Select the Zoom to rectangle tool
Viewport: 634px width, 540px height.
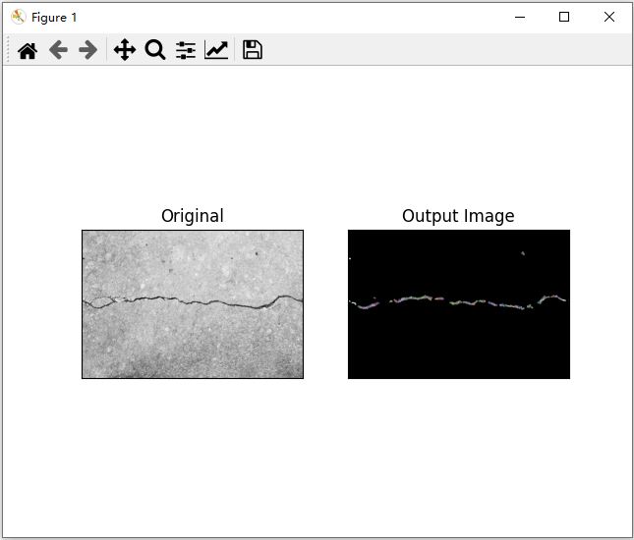155,50
